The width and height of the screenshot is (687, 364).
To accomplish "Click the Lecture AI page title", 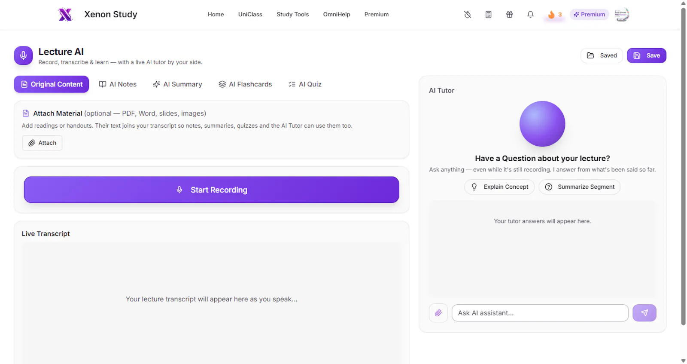I will [61, 52].
